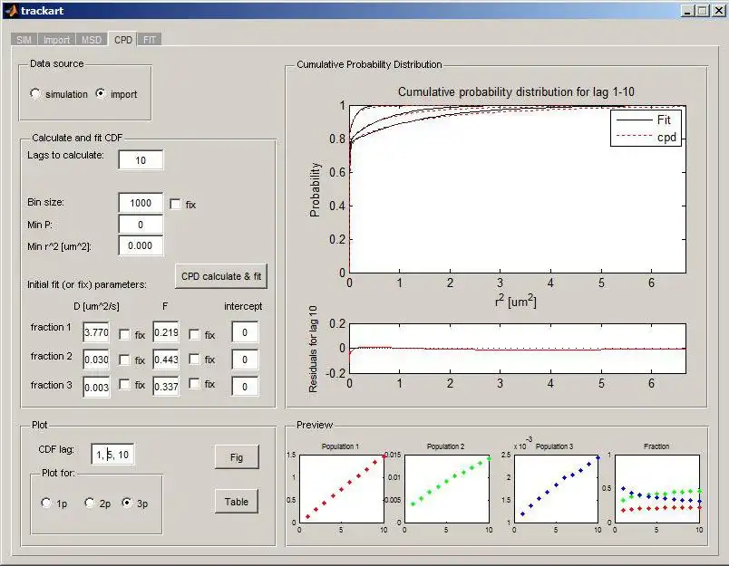Image resolution: width=729 pixels, height=566 pixels.
Task: Click fraction 2 intercept field
Action: 245,360
